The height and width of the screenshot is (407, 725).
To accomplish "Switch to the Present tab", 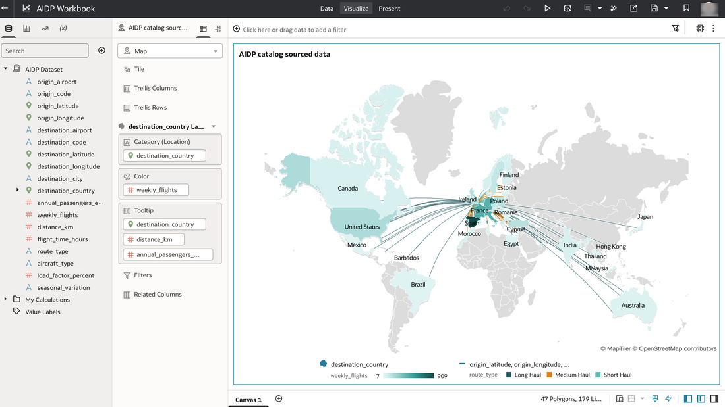I will (x=390, y=9).
